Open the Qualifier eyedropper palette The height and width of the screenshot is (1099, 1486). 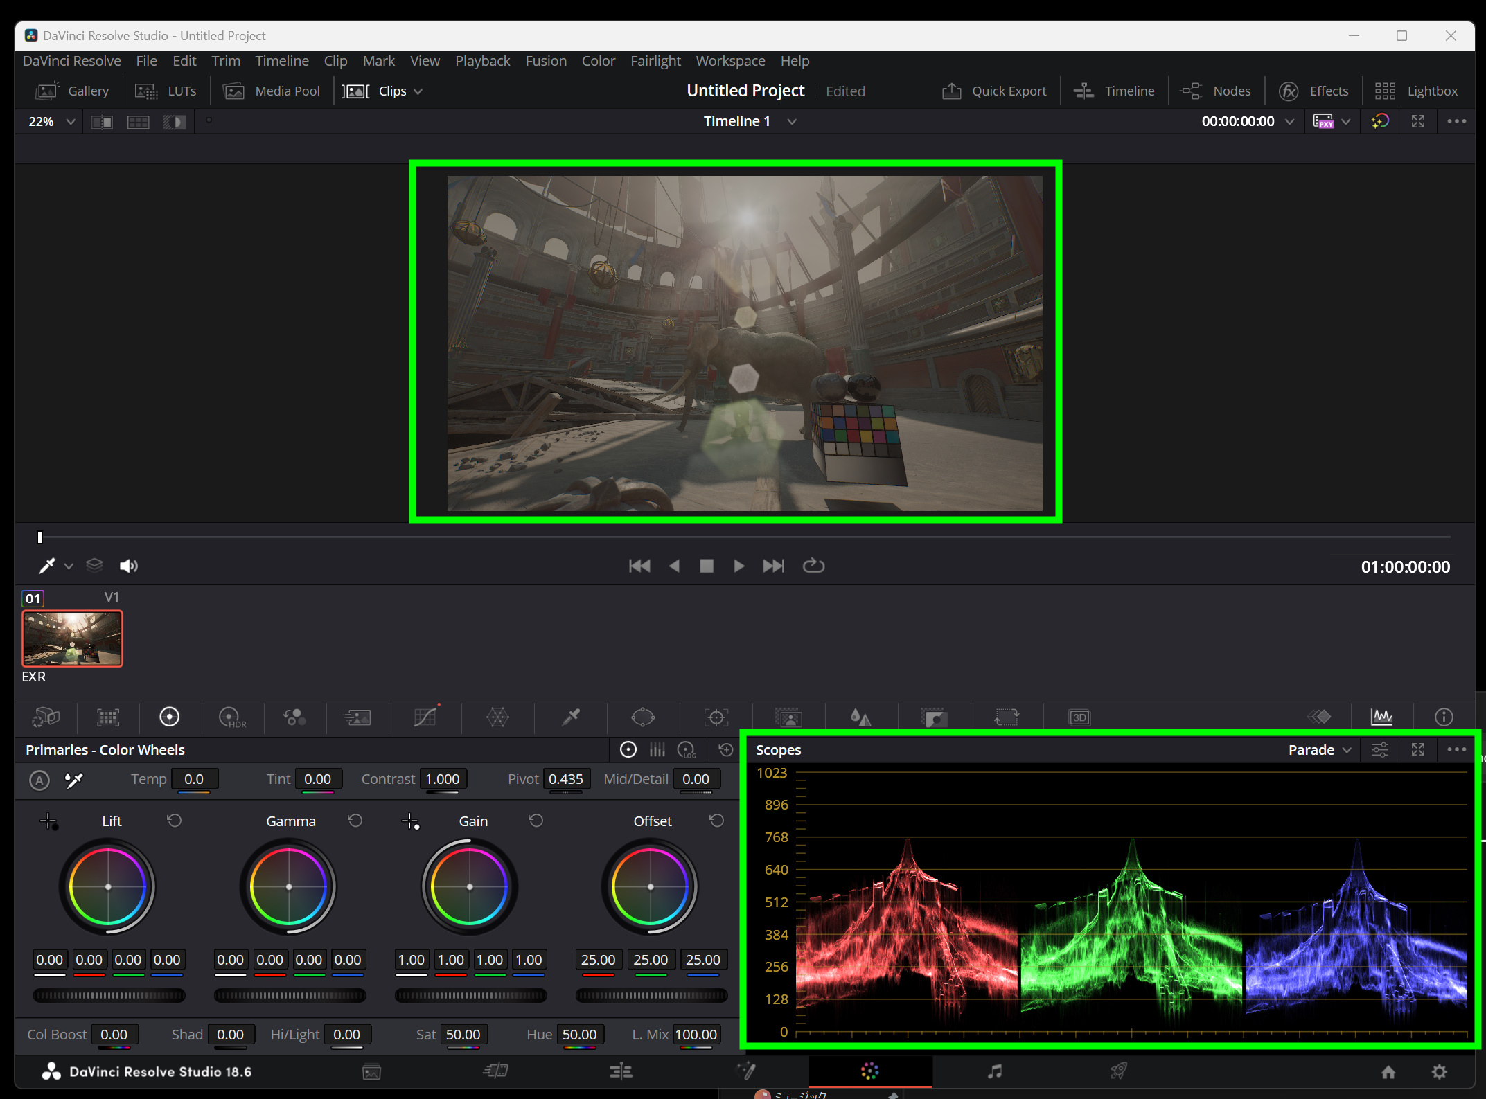[571, 717]
